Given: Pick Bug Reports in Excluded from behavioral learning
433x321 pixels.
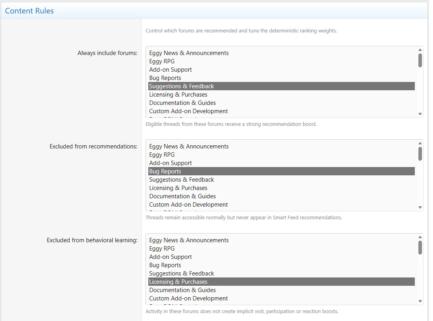Looking at the screenshot, I should [x=282, y=265].
